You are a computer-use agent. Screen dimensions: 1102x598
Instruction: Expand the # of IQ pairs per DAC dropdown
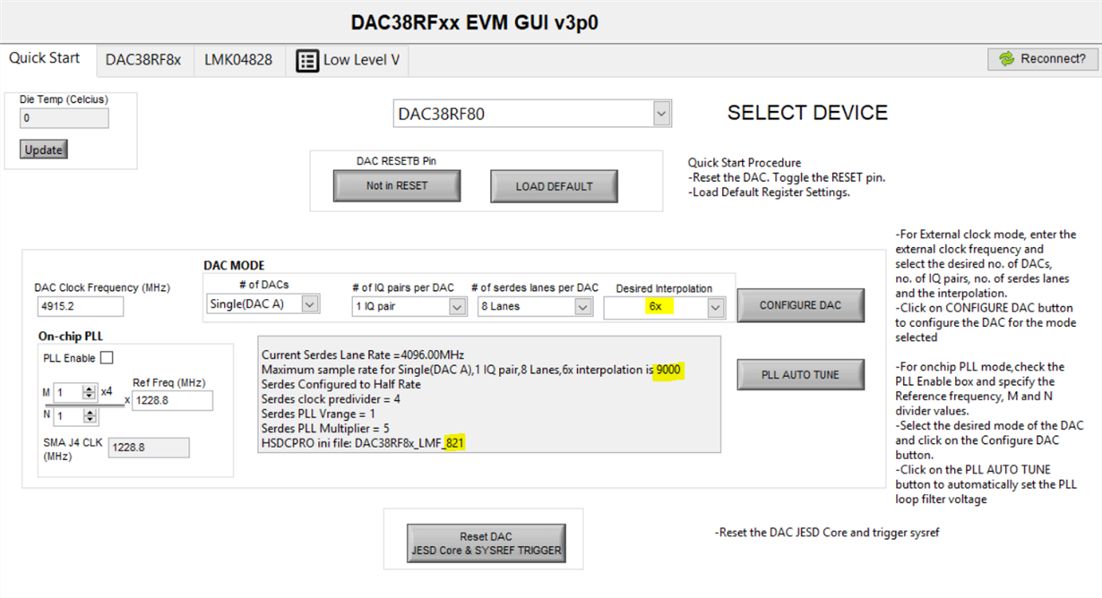pos(457,307)
